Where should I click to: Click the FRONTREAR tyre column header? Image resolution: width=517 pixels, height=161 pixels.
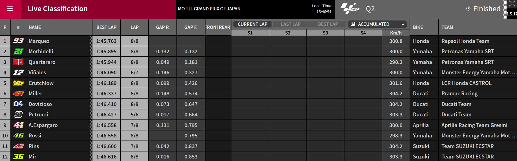point(218,27)
